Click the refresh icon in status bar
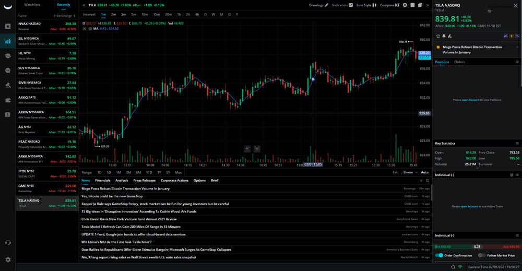This screenshot has width=522, height=271. (453, 267)
